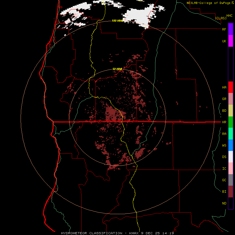Click the RF legend label
Image resolution: width=235 pixels, height=235 pixels.
pyautogui.click(x=224, y=29)
